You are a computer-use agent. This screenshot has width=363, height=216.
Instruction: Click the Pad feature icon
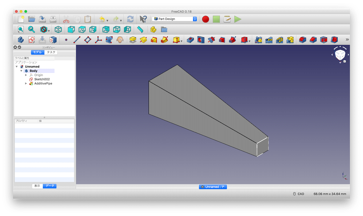coord(132,40)
